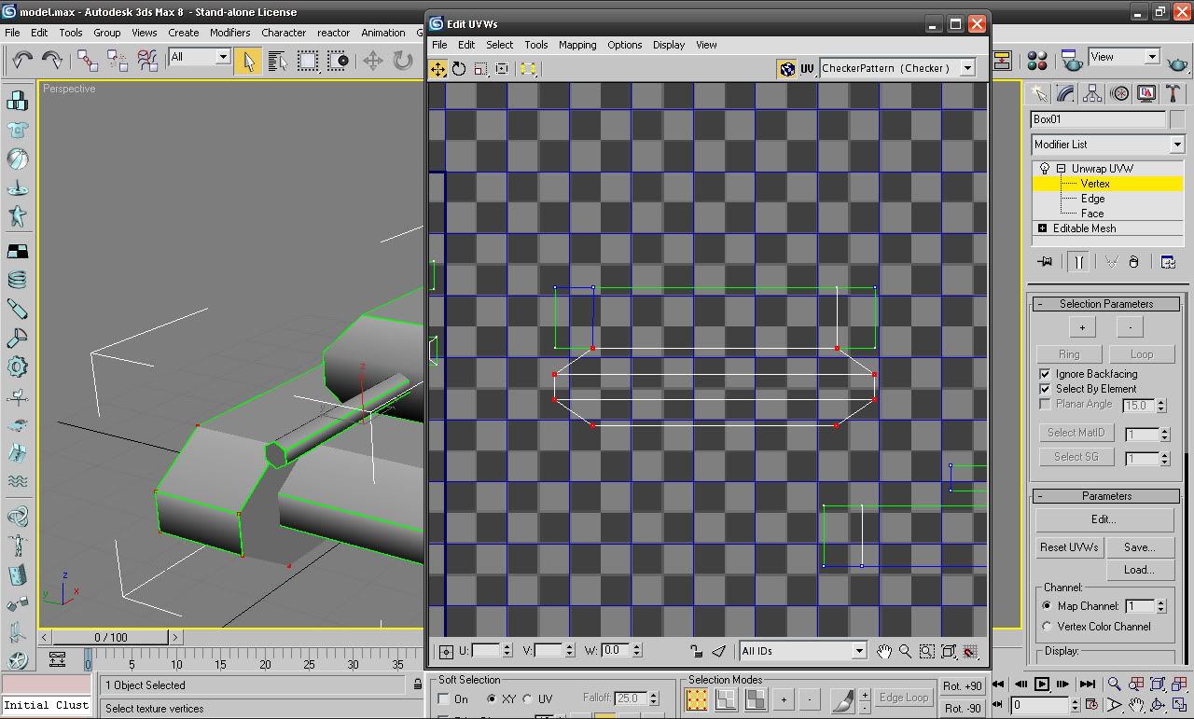This screenshot has height=719, width=1194.
Task: Toggle the lock selection padlock icon
Action: coord(696,651)
